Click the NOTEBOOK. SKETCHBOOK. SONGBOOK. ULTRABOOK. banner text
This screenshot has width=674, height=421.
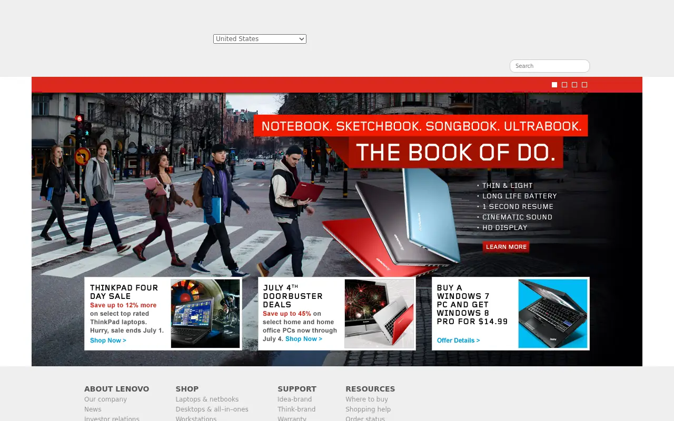pyautogui.click(x=421, y=126)
